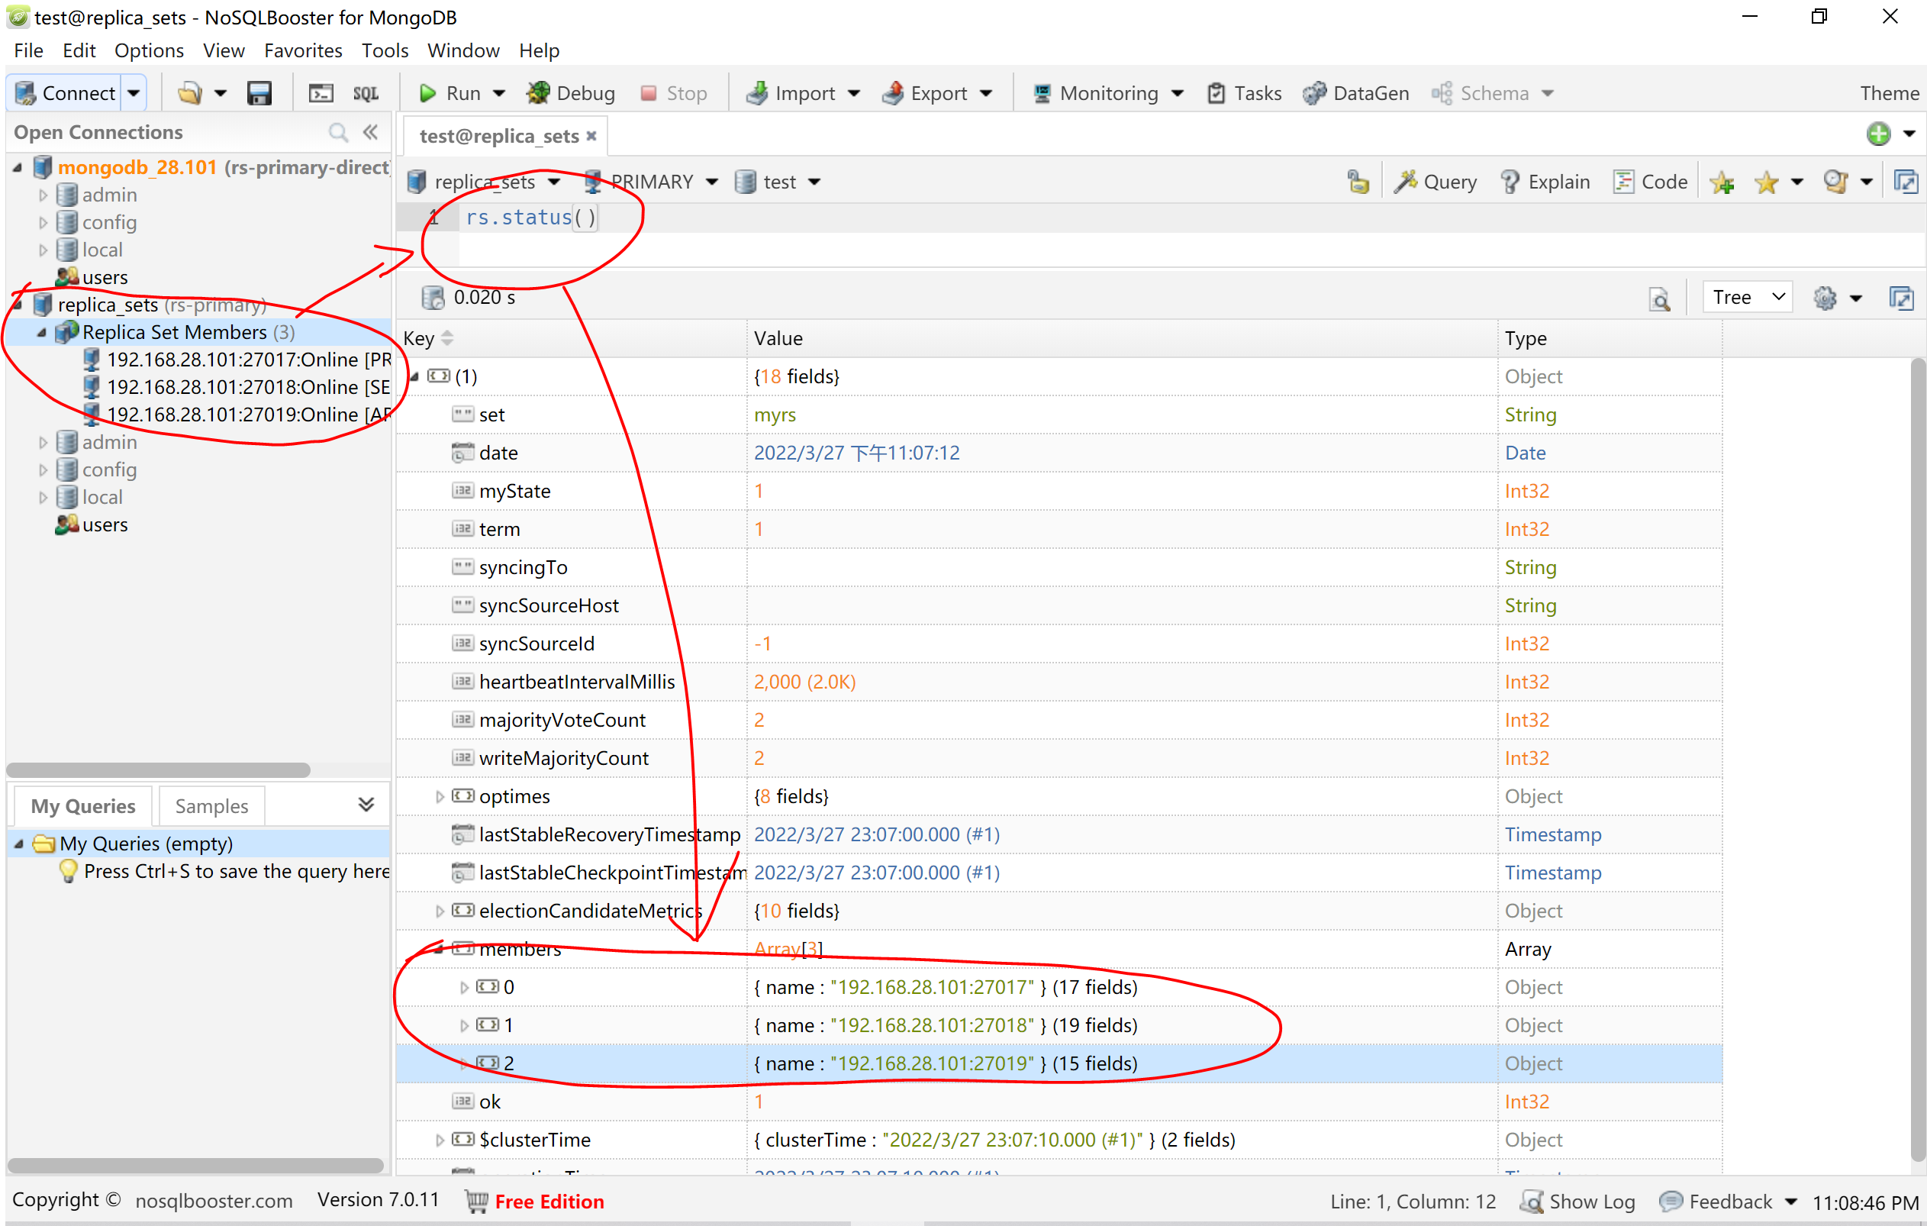This screenshot has height=1226, width=1927.
Task: Open the Monitoring menu
Action: tap(1108, 93)
